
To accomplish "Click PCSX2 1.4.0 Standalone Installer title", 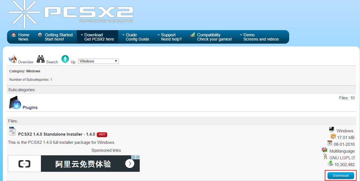I will (56, 134).
